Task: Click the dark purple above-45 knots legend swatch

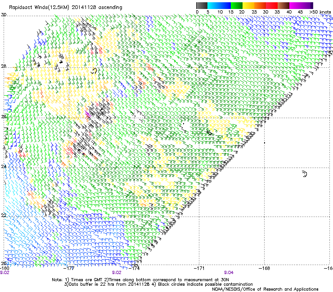Action: tap(307, 5)
